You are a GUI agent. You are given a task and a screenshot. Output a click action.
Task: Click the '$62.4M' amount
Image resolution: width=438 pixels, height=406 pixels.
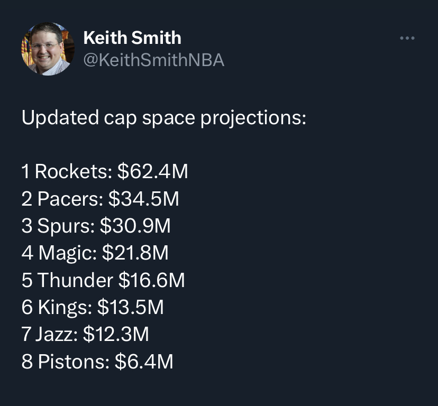(x=152, y=171)
